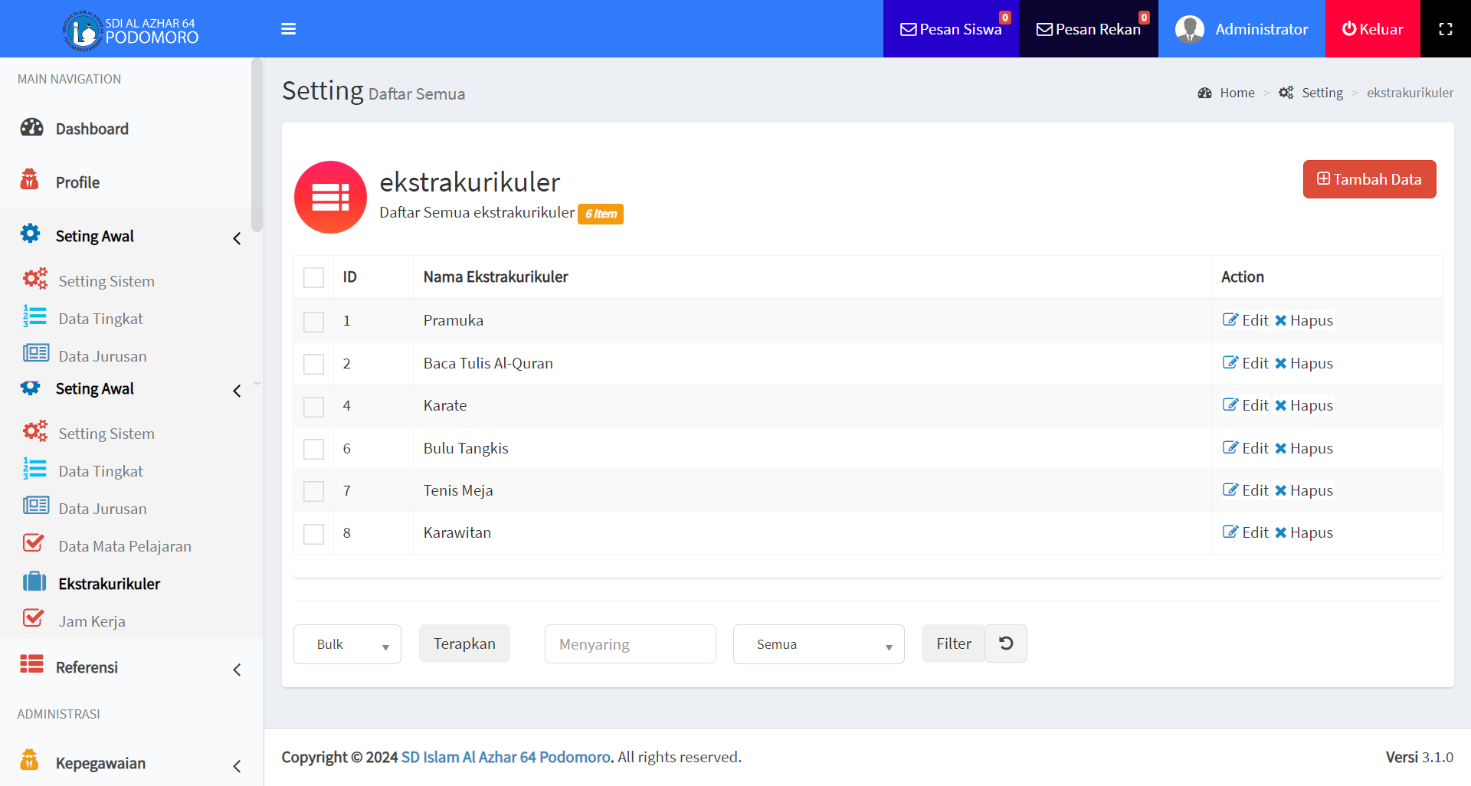Viewport: 1471px width, 786px height.
Task: Click Hapus X icon for Karate row
Action: [x=1280, y=406]
